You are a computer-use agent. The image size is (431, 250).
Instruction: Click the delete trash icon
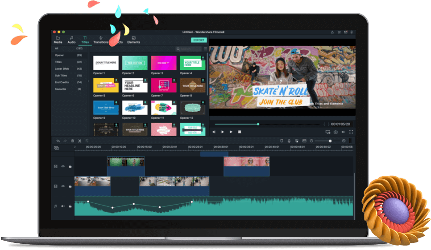(73, 141)
